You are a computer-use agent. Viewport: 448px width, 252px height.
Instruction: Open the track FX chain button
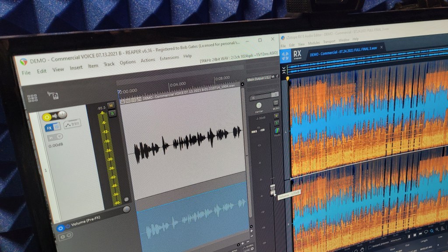pyautogui.click(x=49, y=127)
